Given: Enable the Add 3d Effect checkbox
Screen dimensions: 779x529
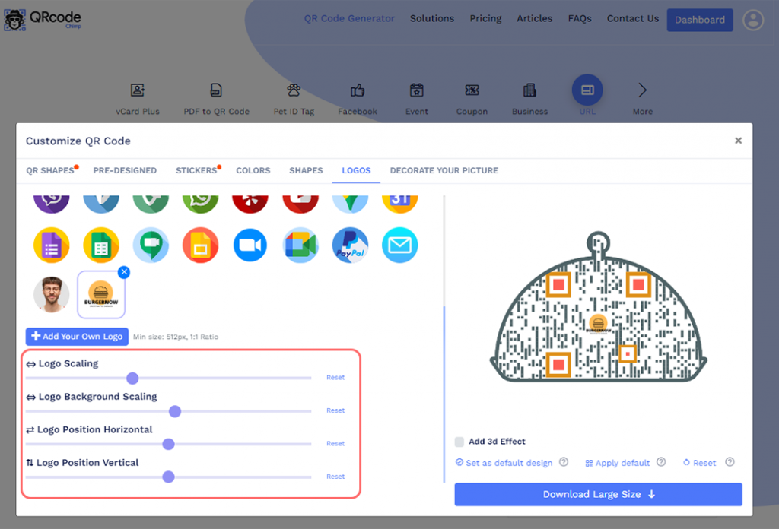Looking at the screenshot, I should click(459, 442).
